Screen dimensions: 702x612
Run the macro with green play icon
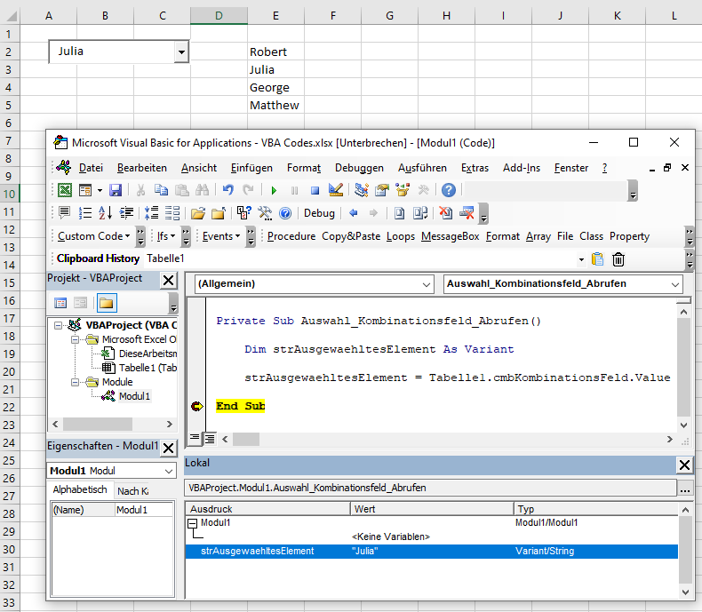click(274, 190)
